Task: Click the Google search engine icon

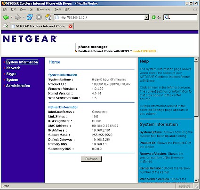Action: pyautogui.click(x=167, y=17)
